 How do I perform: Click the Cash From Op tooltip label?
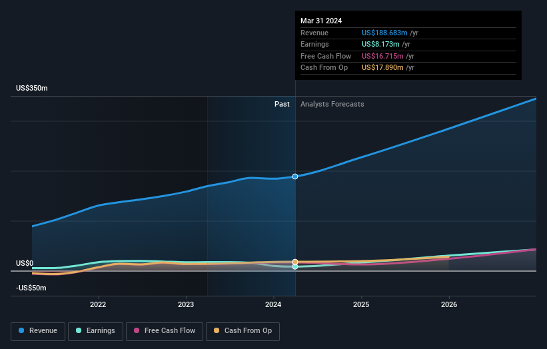point(324,68)
